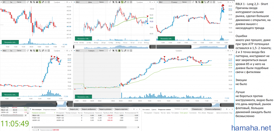Expand more buttons arrow in Positions panel
The height and width of the screenshot is (131, 274).
(x=131, y=109)
